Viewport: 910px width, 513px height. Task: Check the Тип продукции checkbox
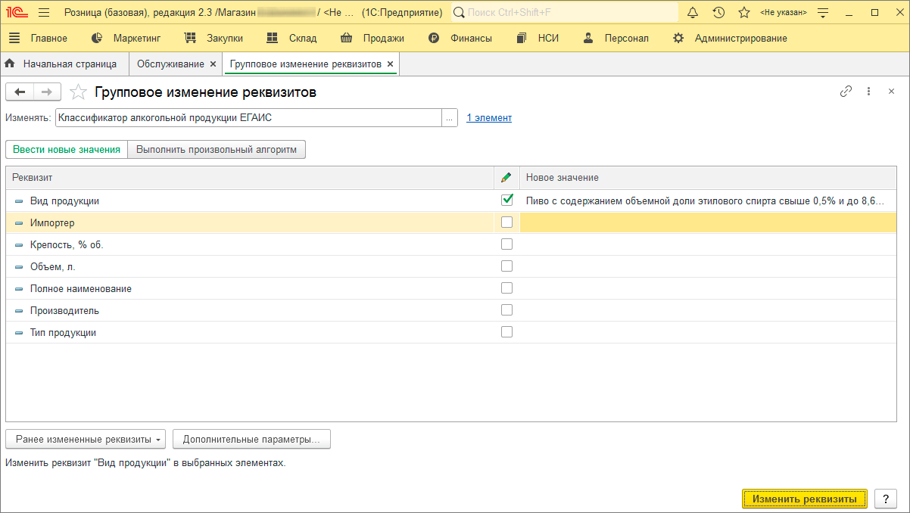[x=507, y=332]
